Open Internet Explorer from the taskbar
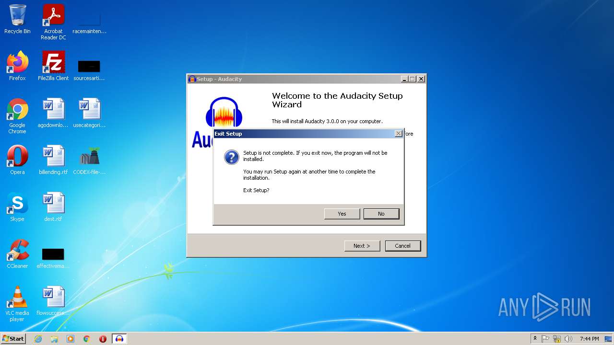The width and height of the screenshot is (614, 345). (x=38, y=339)
